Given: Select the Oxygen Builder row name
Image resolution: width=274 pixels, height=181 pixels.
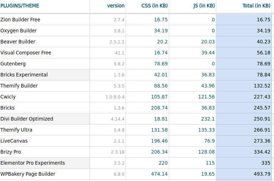Looking at the screenshot, I should coord(19,31).
